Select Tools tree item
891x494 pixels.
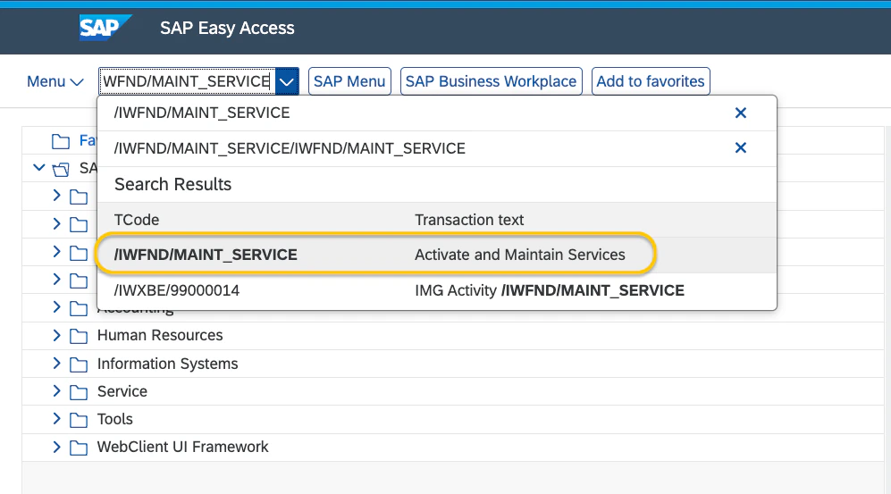[114, 419]
